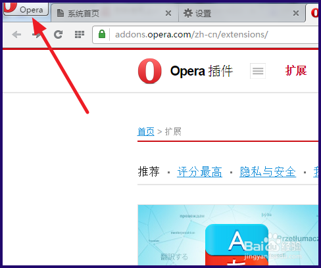
Task: Open the hamburger menu beside Opera 插件
Action: pyautogui.click(x=258, y=71)
